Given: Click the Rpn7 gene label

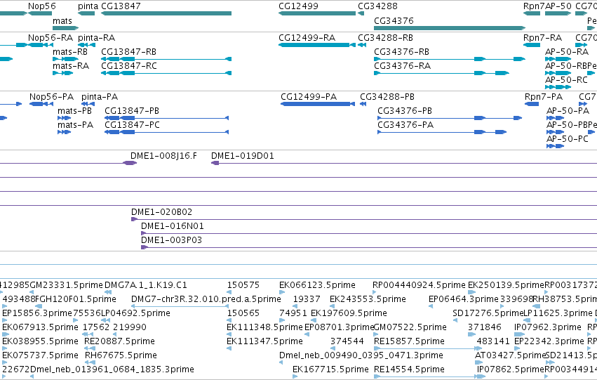Looking at the screenshot, I should point(534,6).
